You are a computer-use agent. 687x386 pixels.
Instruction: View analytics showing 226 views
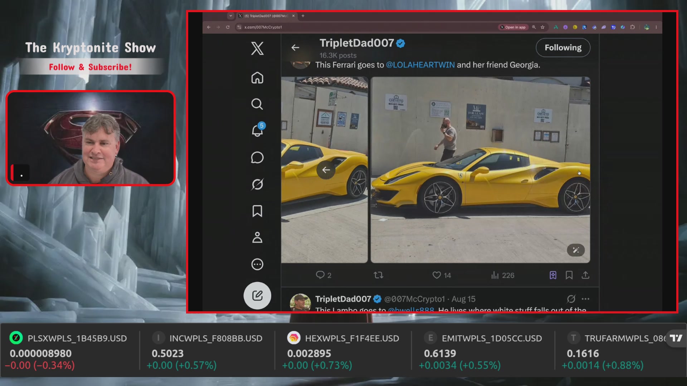point(503,275)
